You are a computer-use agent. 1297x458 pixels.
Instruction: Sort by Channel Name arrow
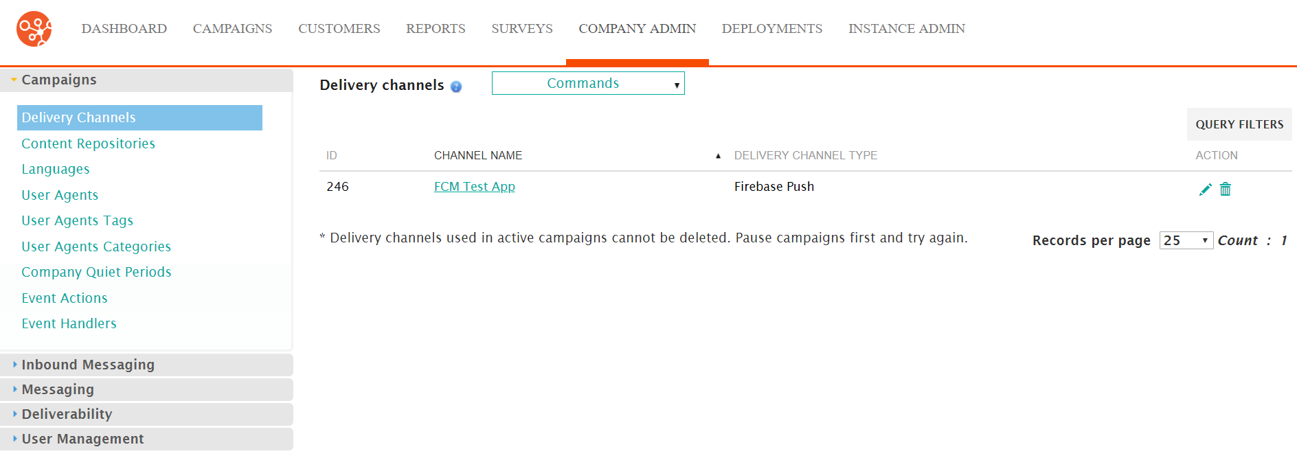pos(718,156)
